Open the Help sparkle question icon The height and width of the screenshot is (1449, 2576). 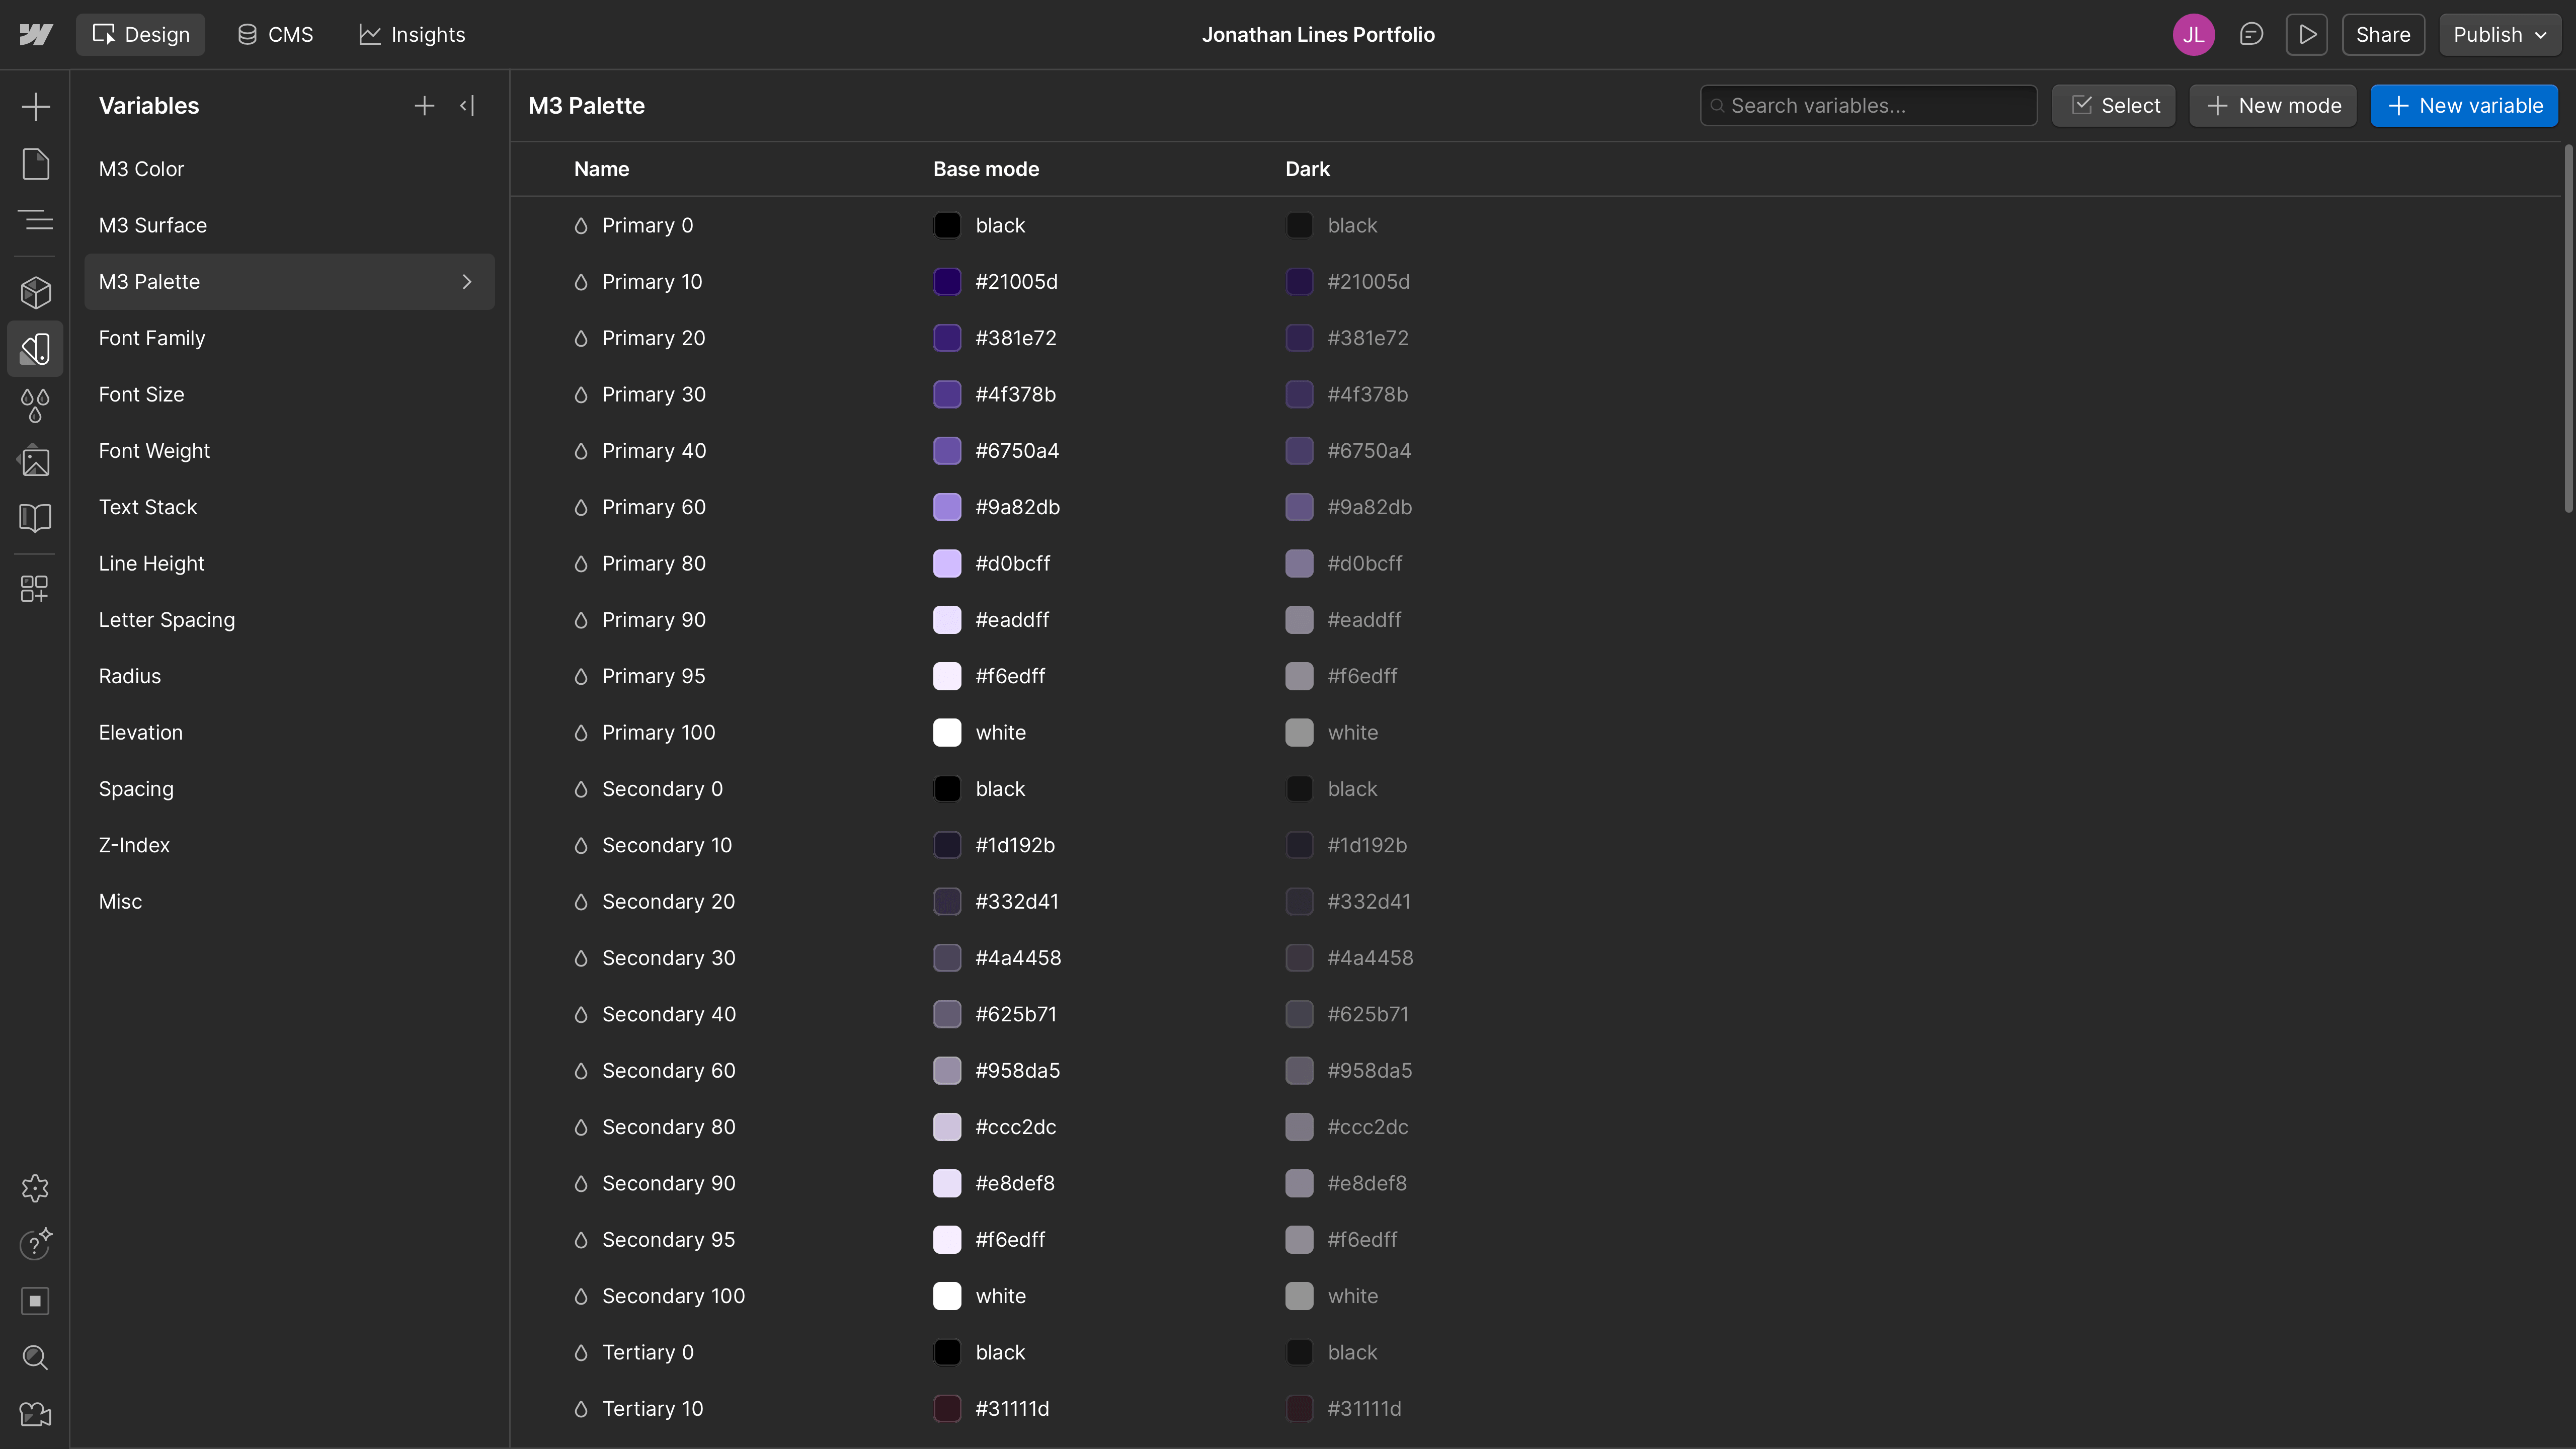35,1244
